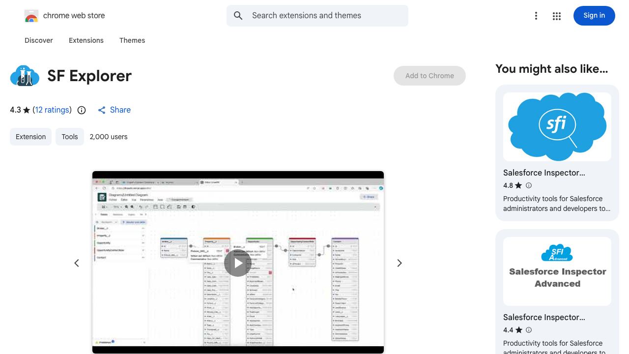Viewport: 629px width, 354px height.
Task: Open Salesforce Inspector Advanced thumbnail image
Action: (557, 271)
